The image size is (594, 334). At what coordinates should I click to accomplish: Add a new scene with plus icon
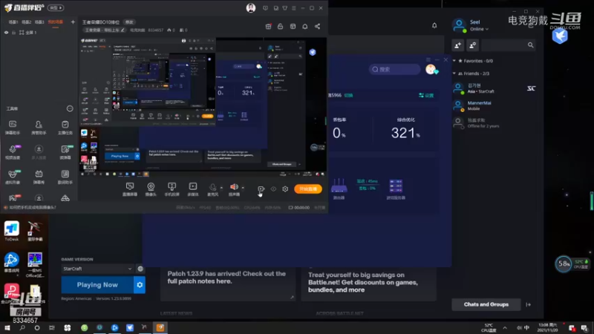[73, 22]
